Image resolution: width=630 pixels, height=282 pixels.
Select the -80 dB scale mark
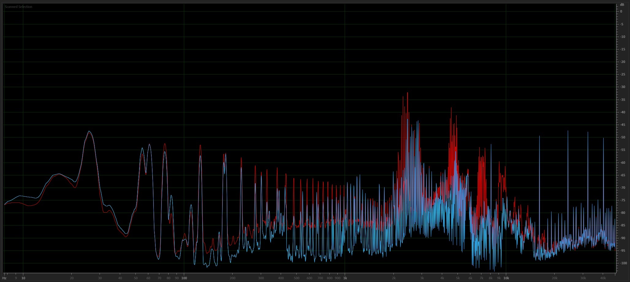coord(623,213)
